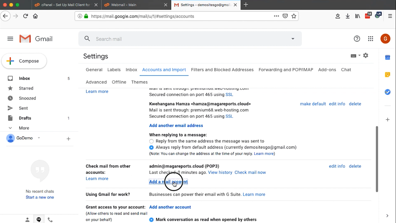Click the Compose button
The height and width of the screenshot is (223, 396).
click(x=24, y=61)
